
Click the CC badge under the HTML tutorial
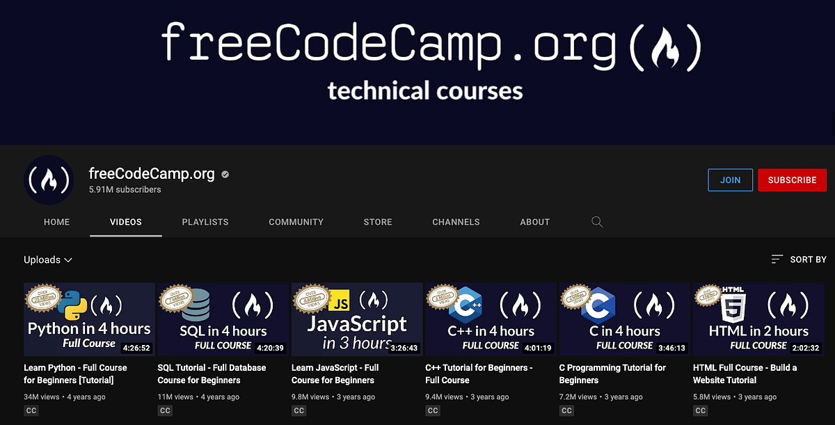pos(700,410)
